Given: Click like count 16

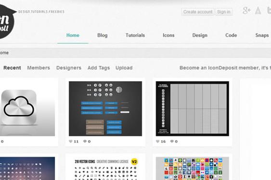Looking at the screenshot, I should pyautogui.click(x=163, y=142).
